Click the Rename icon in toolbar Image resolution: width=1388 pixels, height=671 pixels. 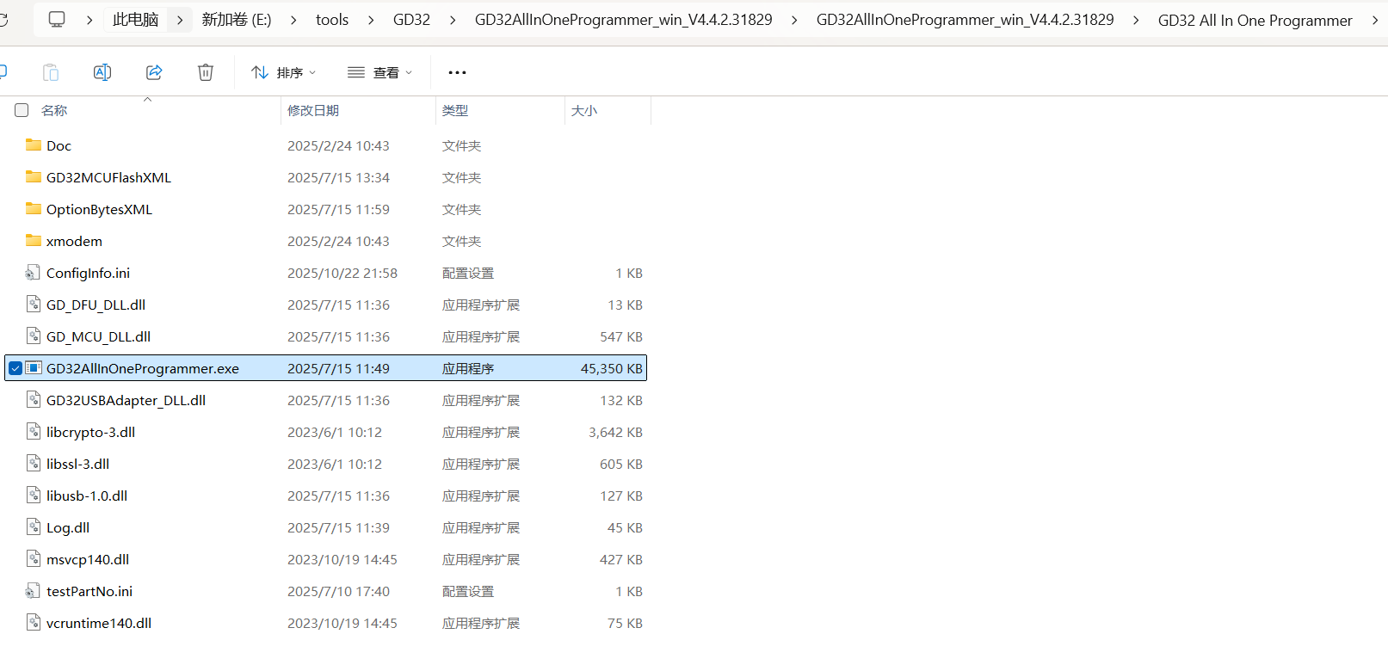pos(102,72)
